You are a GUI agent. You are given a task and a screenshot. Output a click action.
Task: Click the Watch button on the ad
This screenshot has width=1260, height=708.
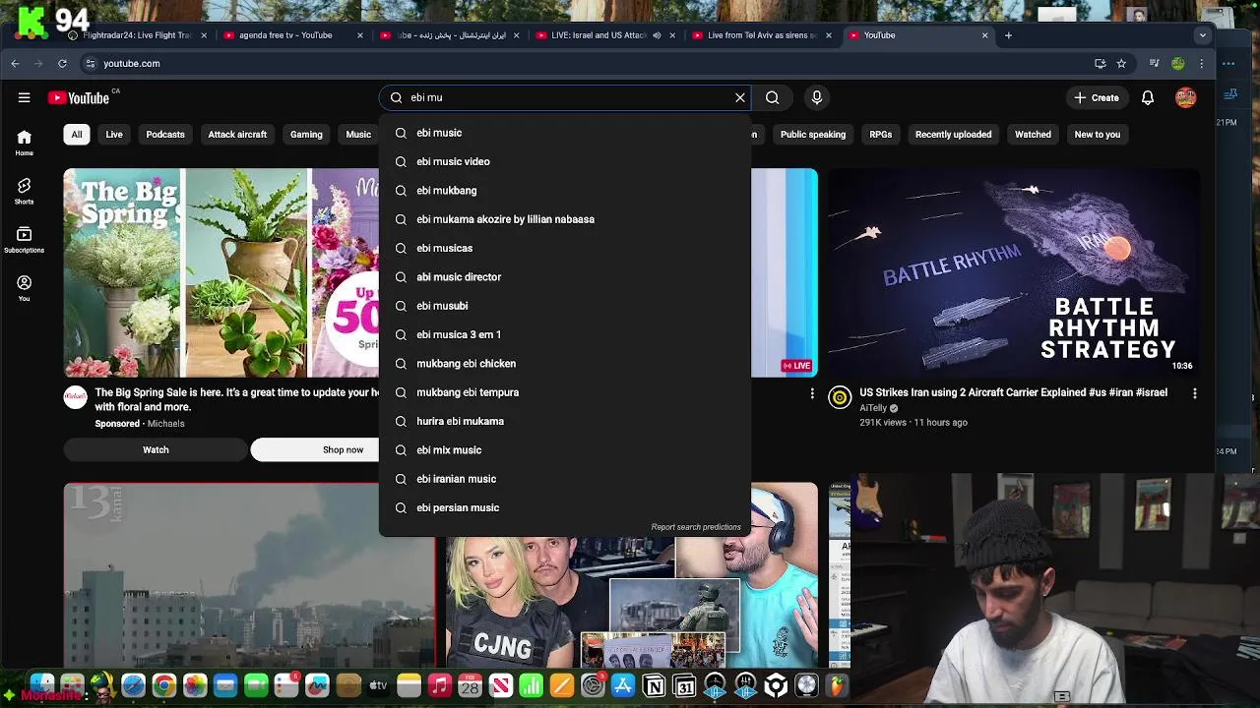click(156, 449)
